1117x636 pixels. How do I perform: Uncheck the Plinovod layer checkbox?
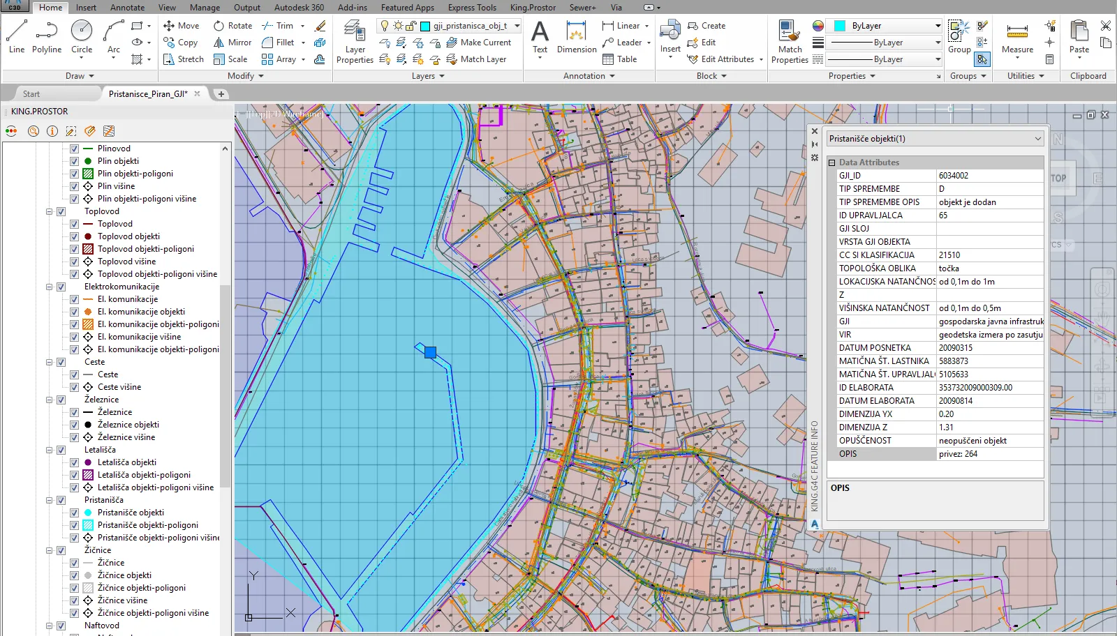(x=74, y=149)
